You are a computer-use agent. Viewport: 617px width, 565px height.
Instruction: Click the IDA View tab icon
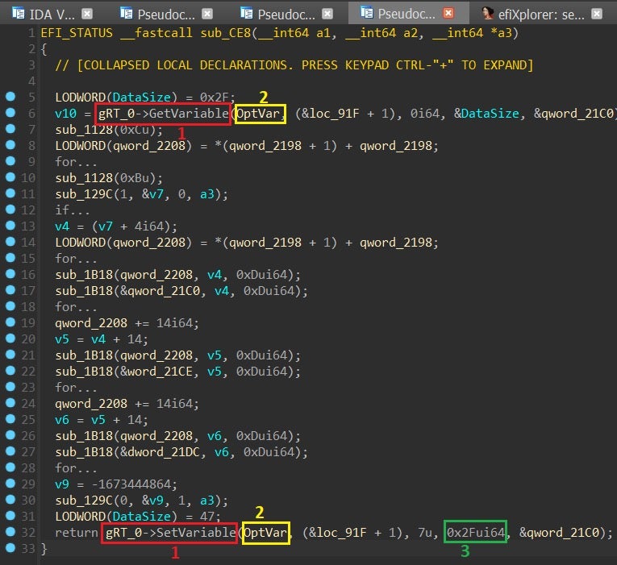[17, 14]
